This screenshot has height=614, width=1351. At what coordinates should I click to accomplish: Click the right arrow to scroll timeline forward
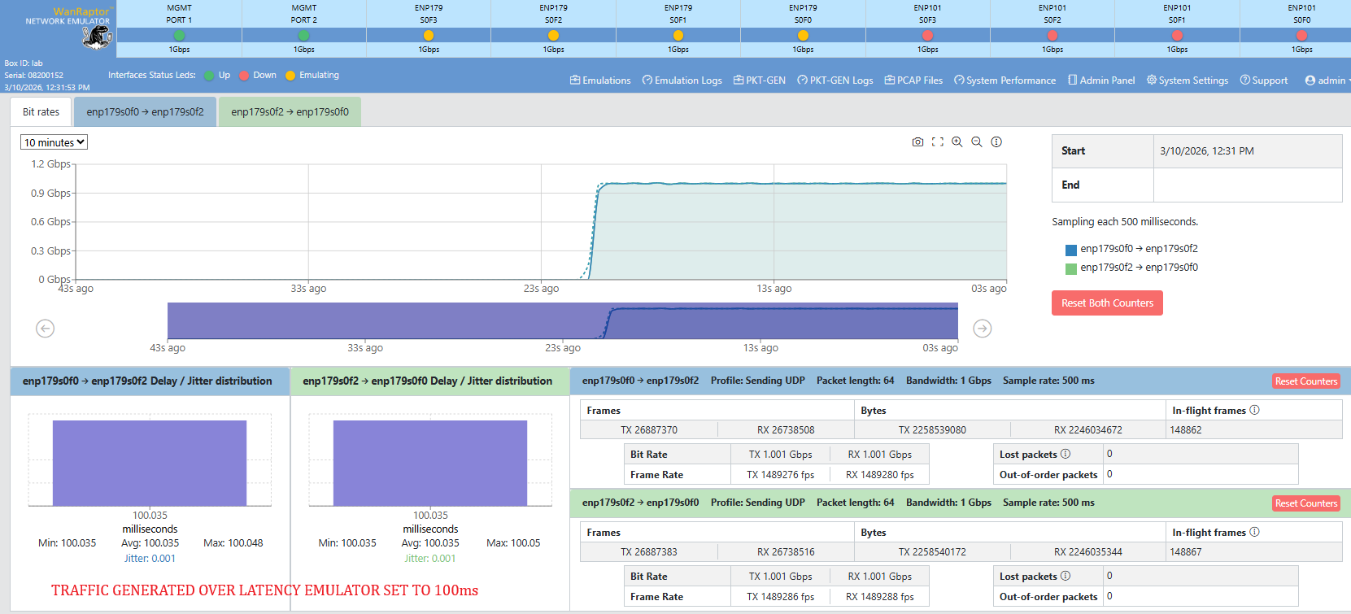pyautogui.click(x=983, y=329)
